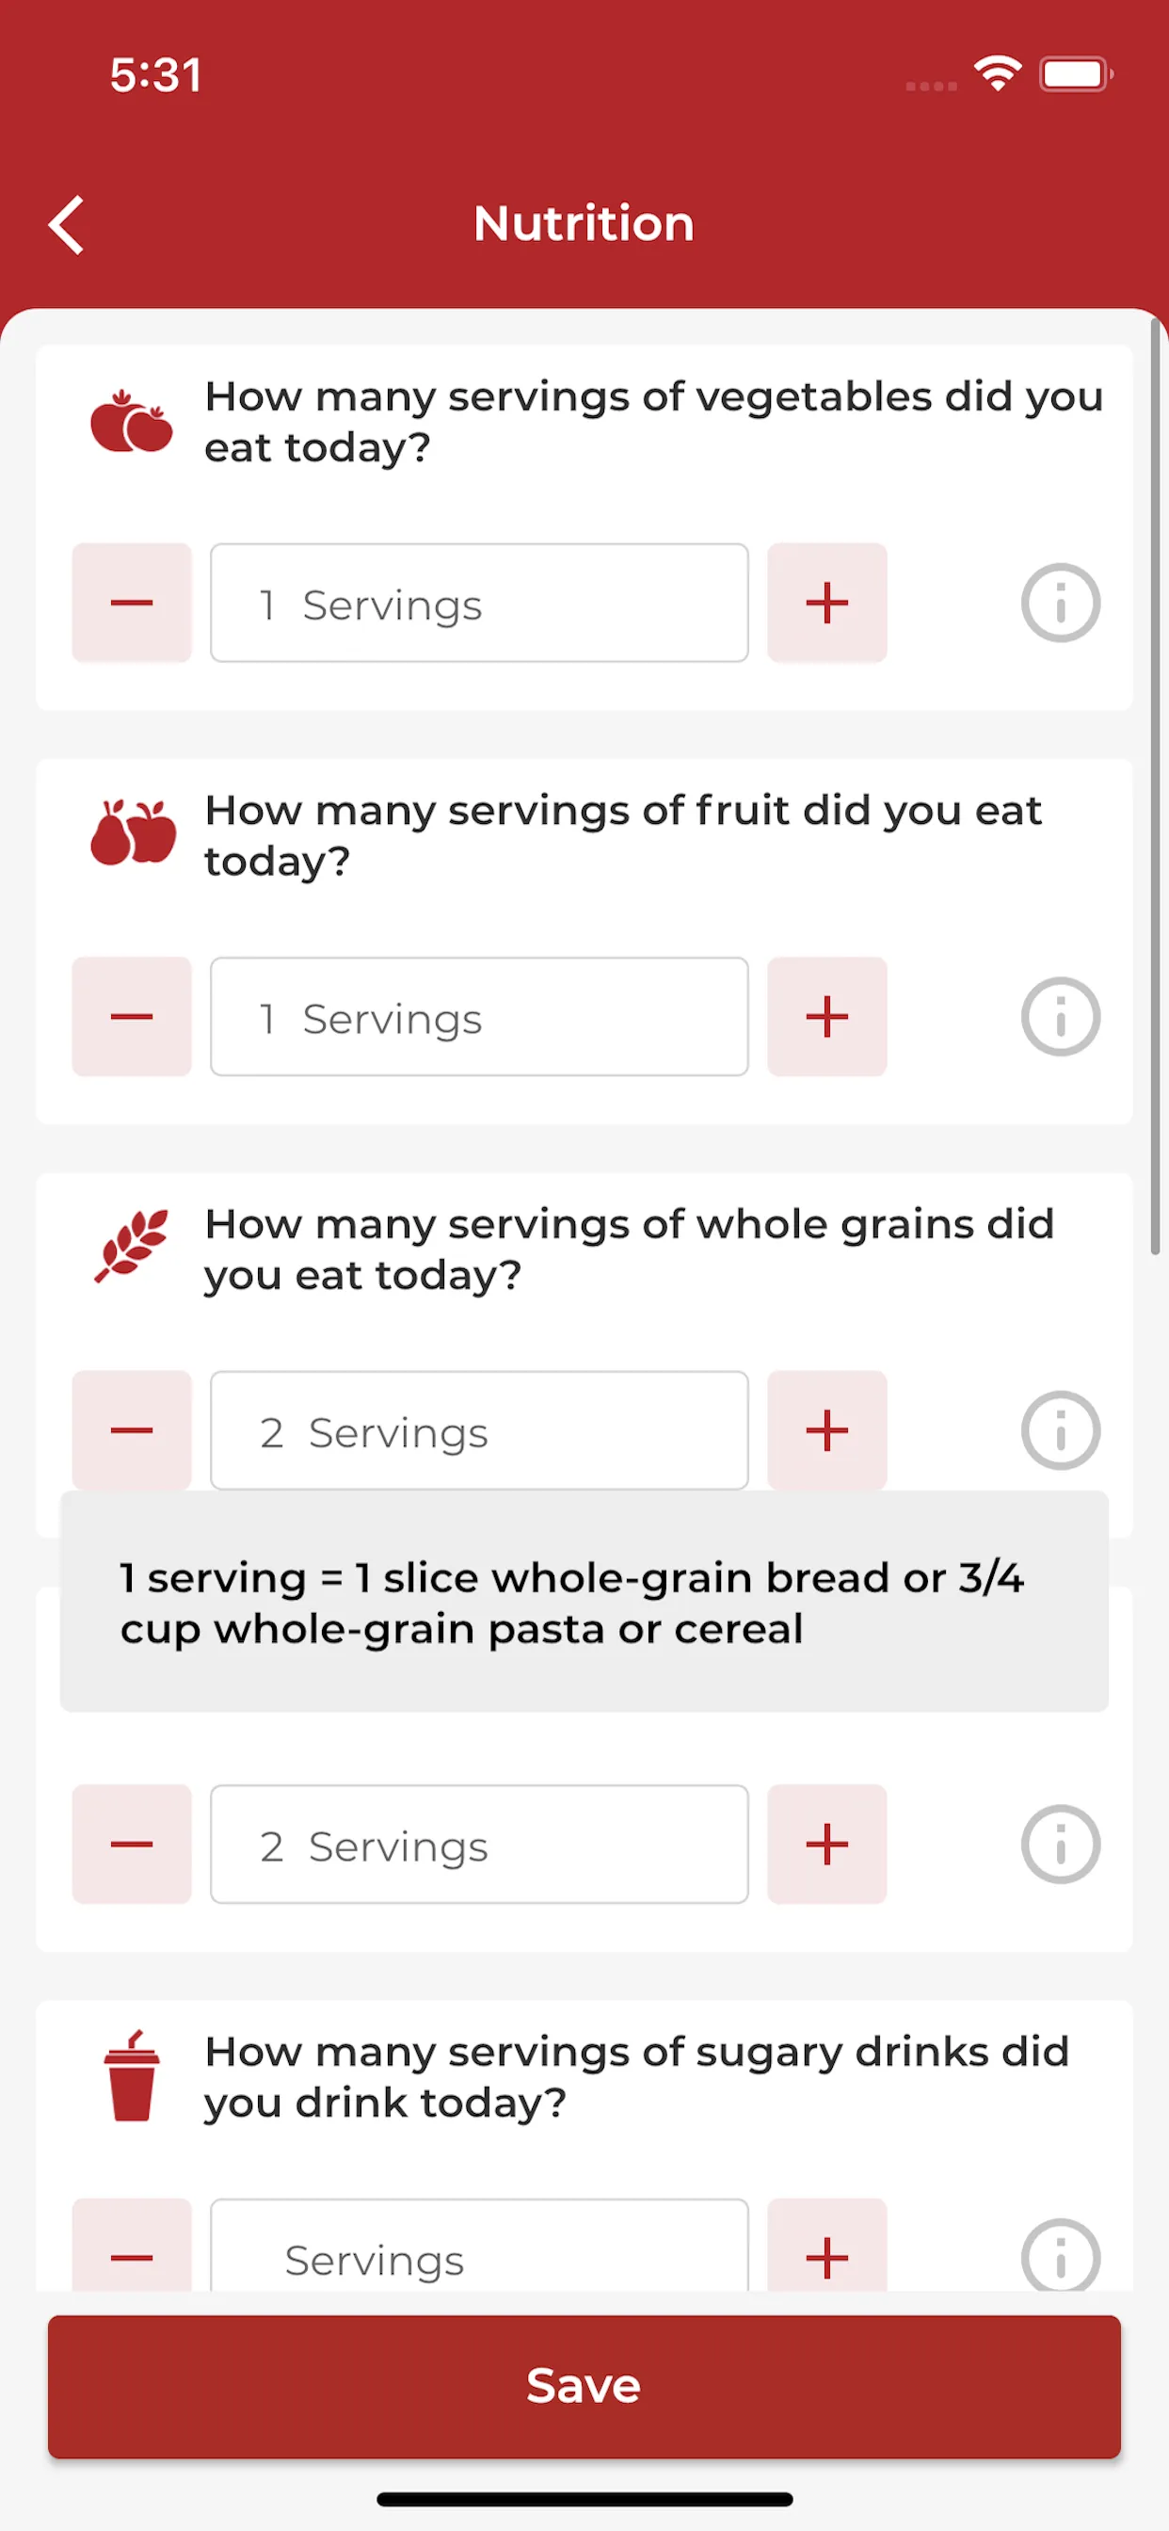Remove one fruit serving
The height and width of the screenshot is (2531, 1169).
(132, 1017)
